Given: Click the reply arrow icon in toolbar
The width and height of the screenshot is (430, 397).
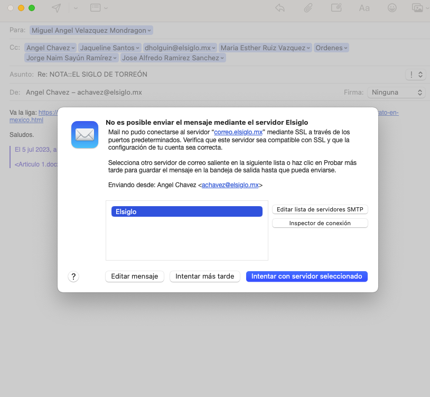Looking at the screenshot, I should coord(281,8).
